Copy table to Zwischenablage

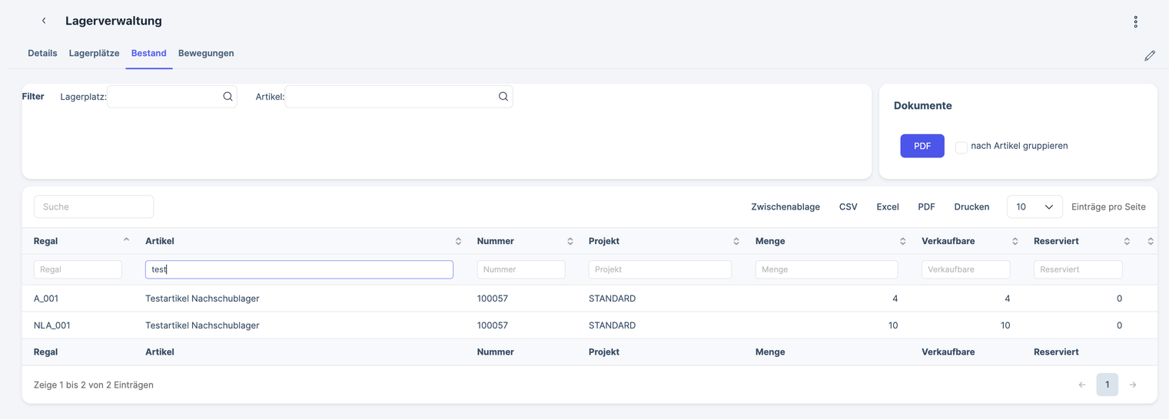coord(785,206)
